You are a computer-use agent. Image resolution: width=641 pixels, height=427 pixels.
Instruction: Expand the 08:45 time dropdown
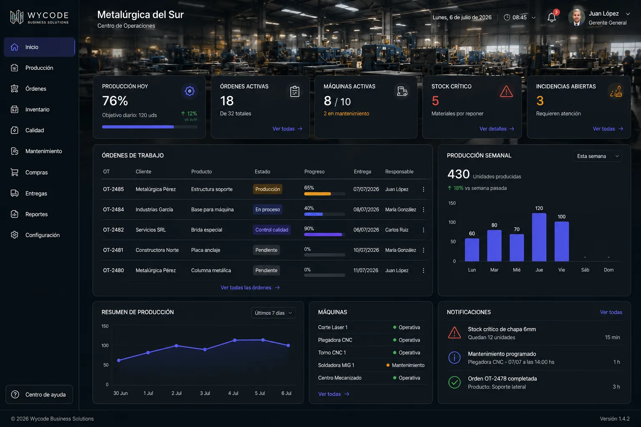(x=533, y=18)
